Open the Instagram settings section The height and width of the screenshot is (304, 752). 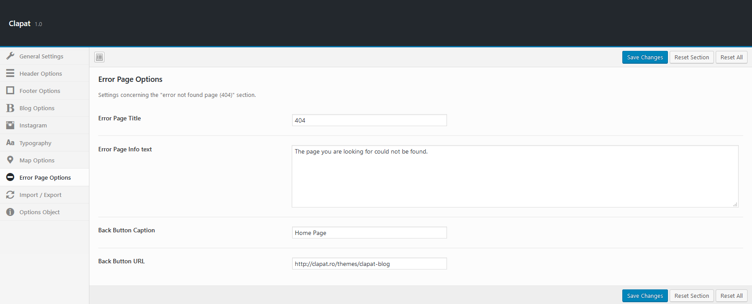(x=44, y=125)
